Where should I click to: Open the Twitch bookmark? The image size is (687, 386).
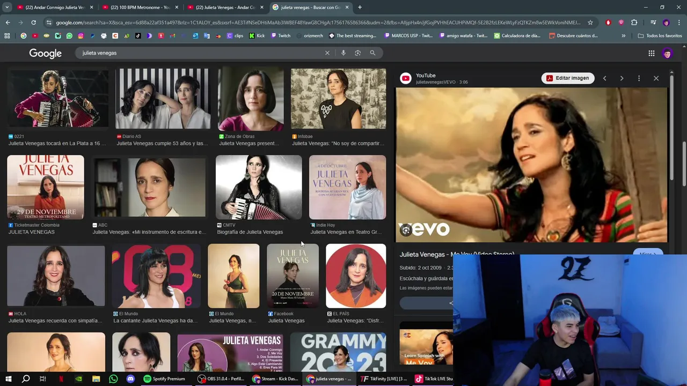pos(281,36)
